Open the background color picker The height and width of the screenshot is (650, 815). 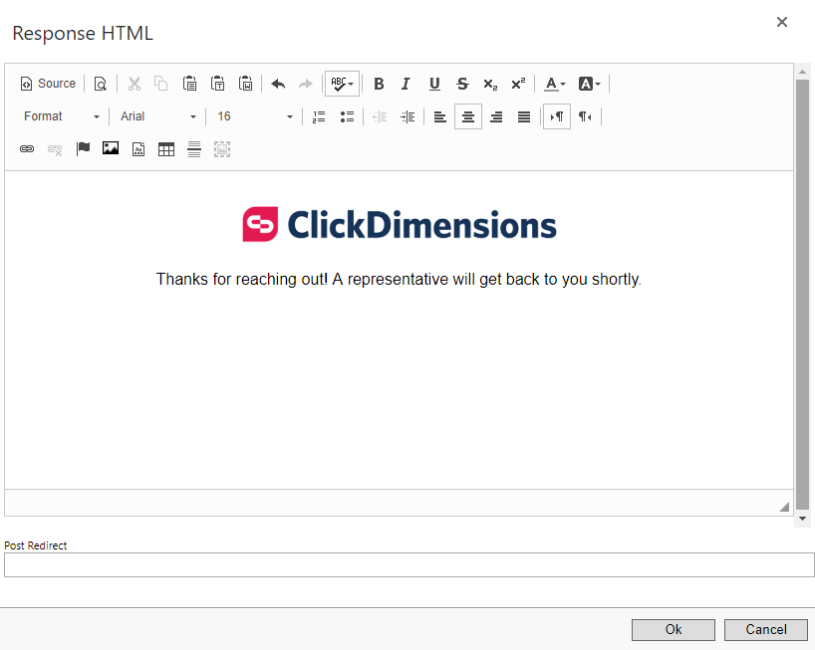pyautogui.click(x=590, y=84)
